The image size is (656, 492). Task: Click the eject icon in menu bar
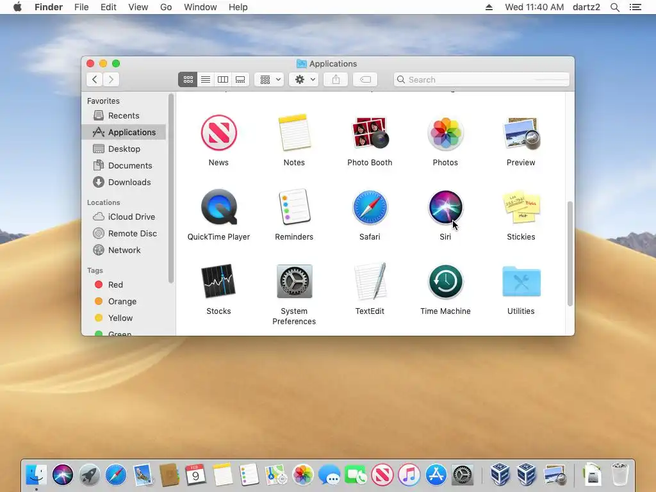pos(489,7)
